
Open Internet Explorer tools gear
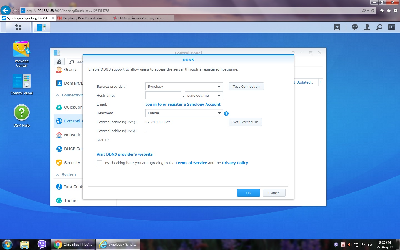[396, 11]
